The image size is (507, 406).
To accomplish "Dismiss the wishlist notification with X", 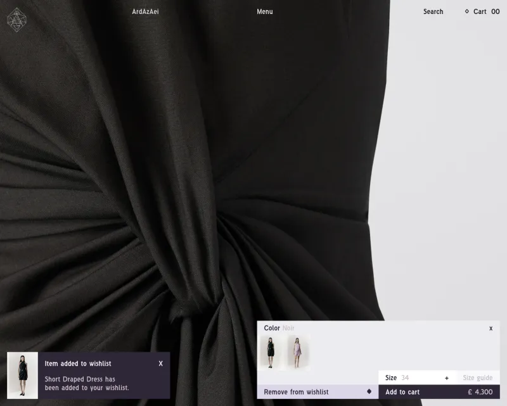I will click(x=161, y=364).
